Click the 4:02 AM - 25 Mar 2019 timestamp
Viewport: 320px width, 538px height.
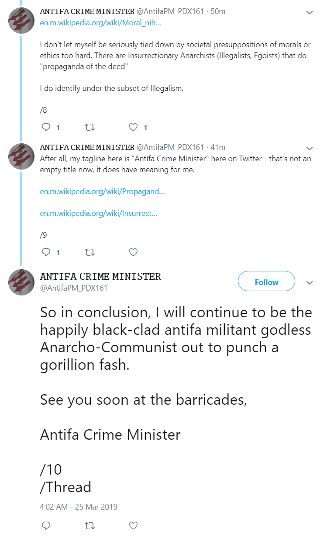79,507
